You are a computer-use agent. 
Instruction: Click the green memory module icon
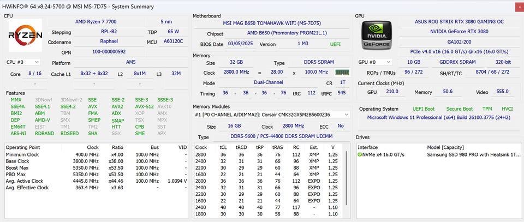coord(342,73)
